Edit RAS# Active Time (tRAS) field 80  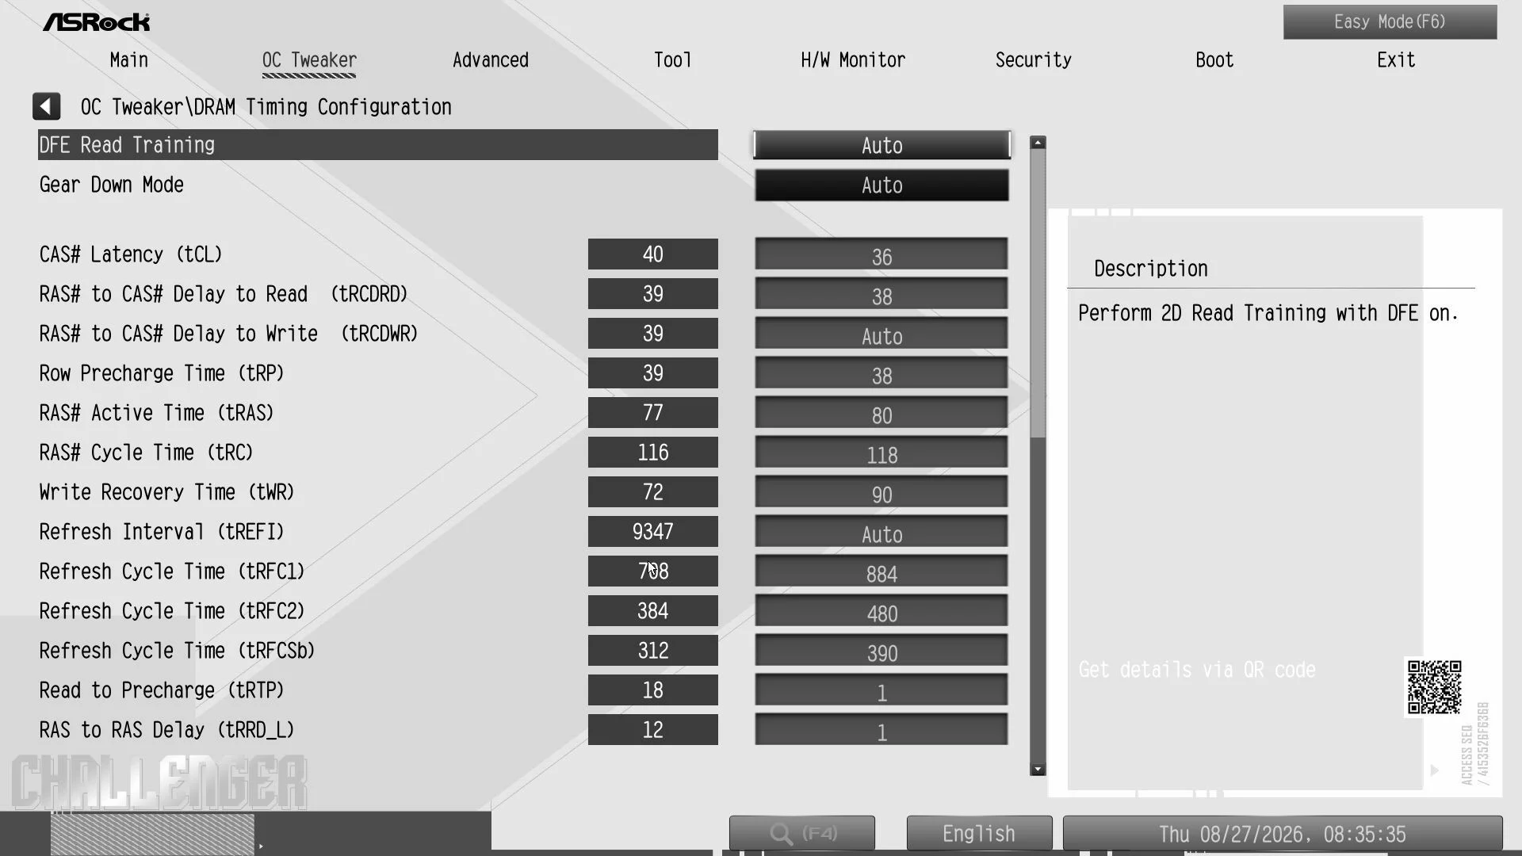click(x=881, y=413)
